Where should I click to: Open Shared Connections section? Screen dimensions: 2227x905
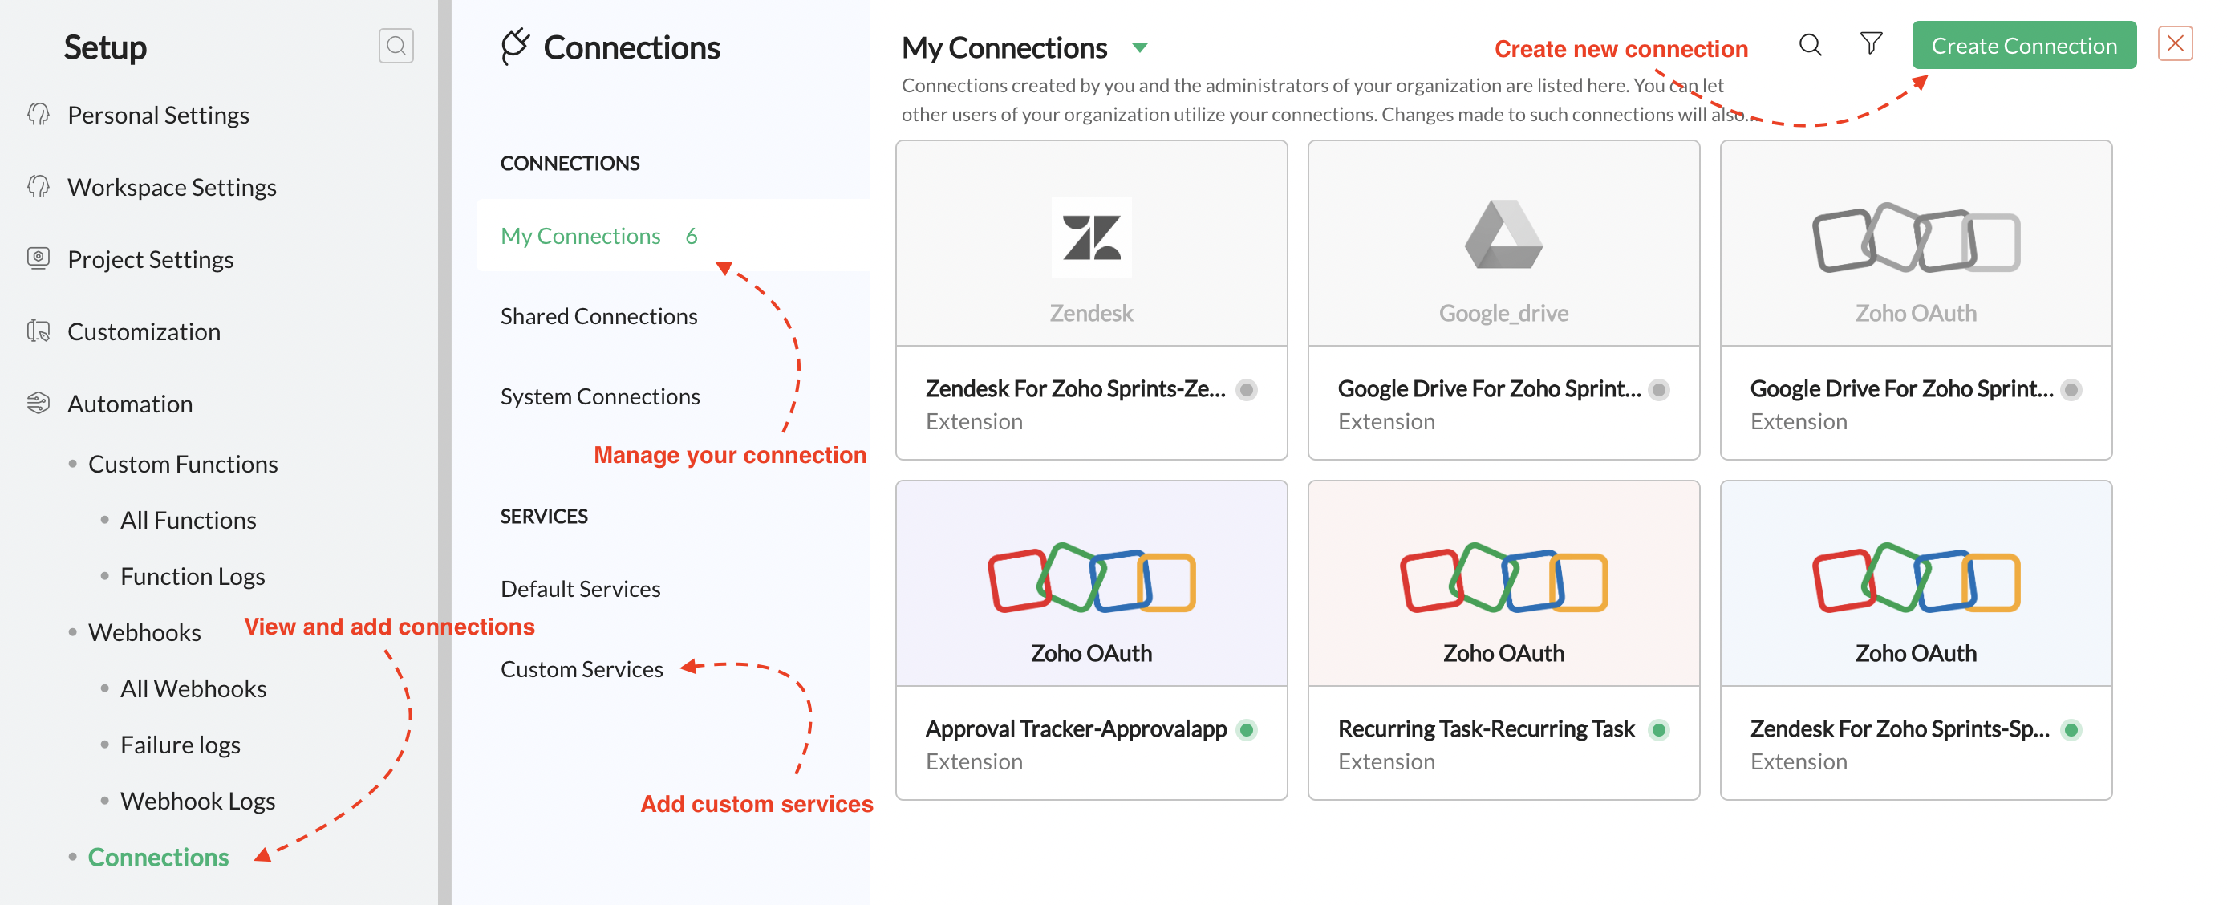coord(598,316)
